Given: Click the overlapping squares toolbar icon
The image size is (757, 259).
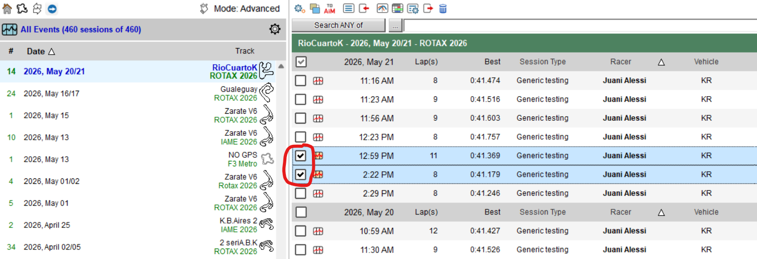Looking at the screenshot, I should coord(315,9).
